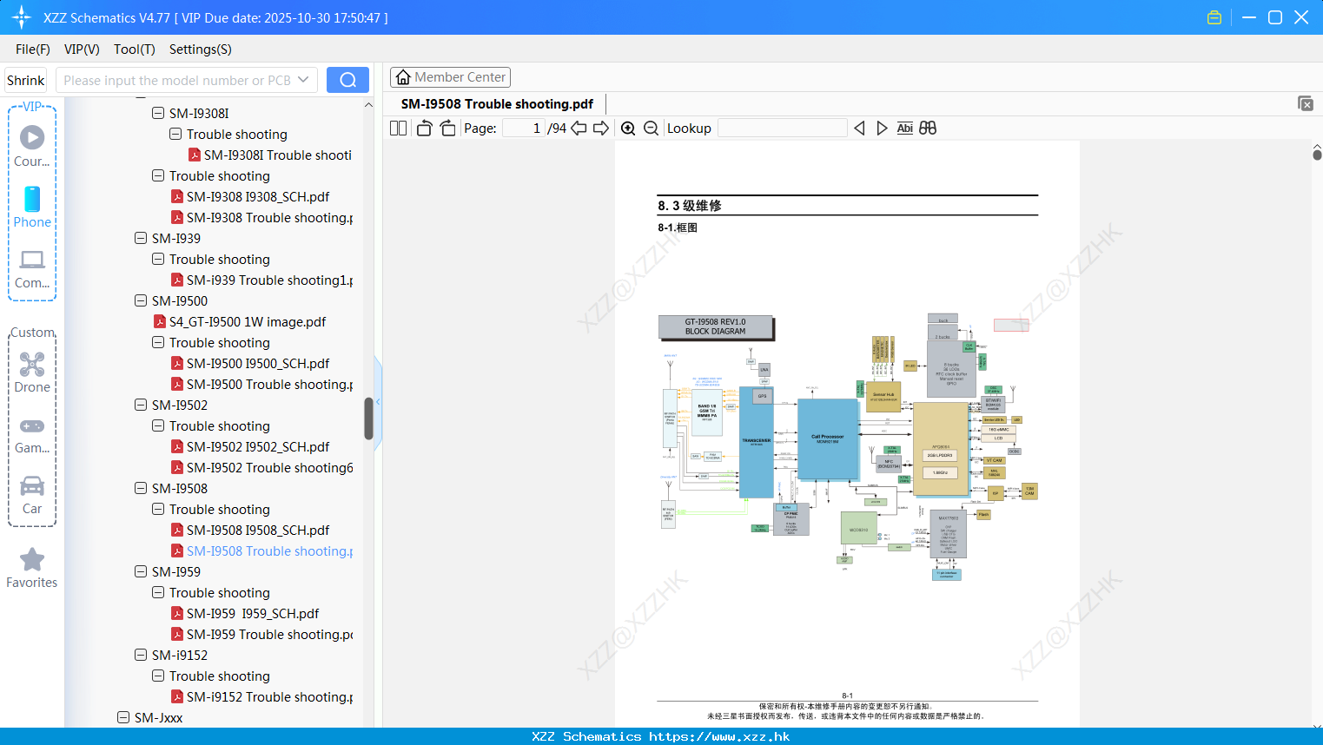Open the Game console category
This screenshot has width=1323, height=745.
pos(32,435)
